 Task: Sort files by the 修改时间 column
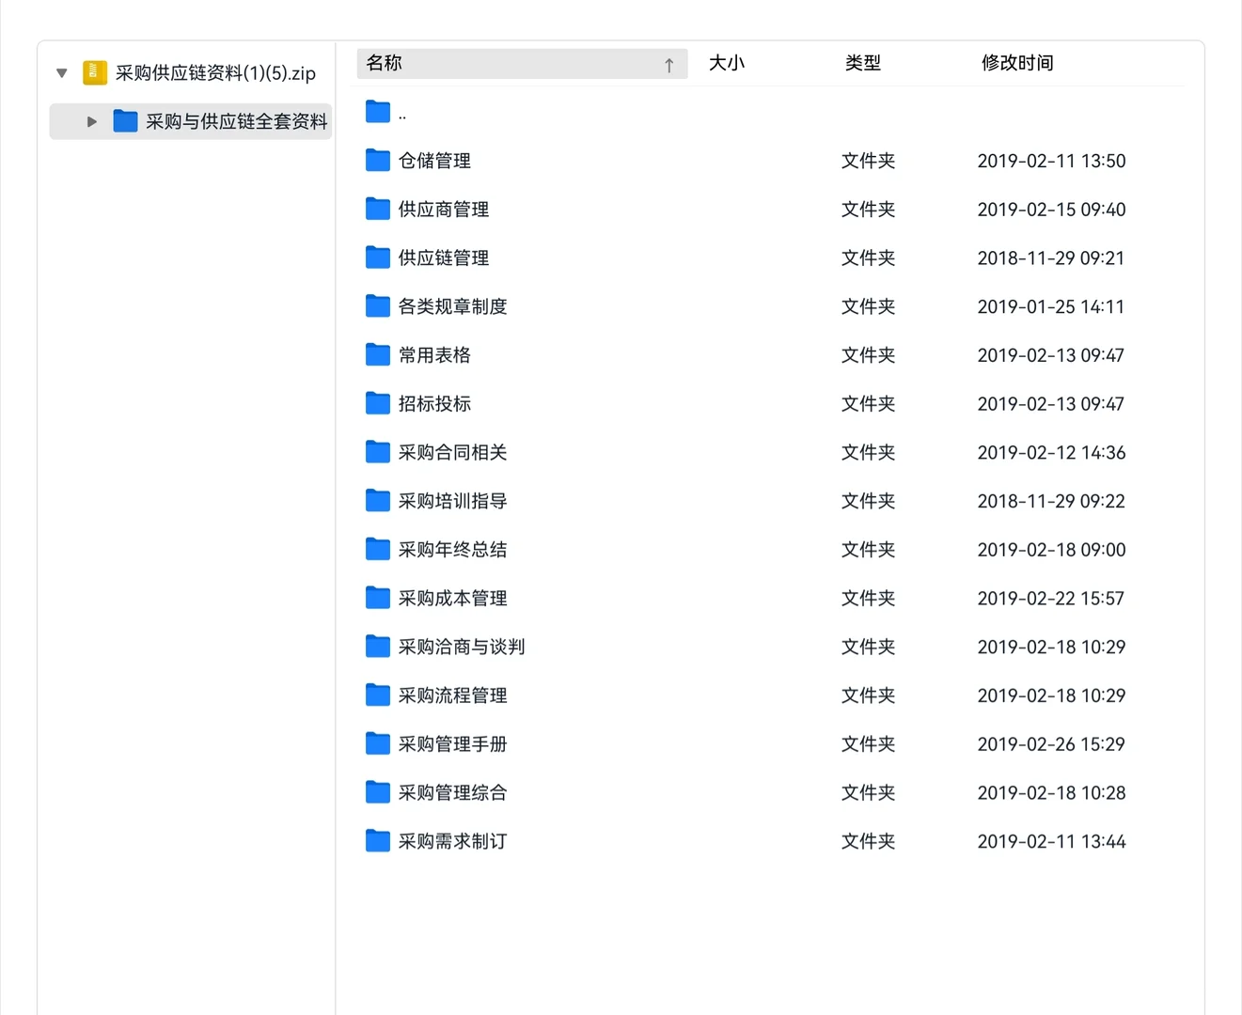pyautogui.click(x=1017, y=63)
